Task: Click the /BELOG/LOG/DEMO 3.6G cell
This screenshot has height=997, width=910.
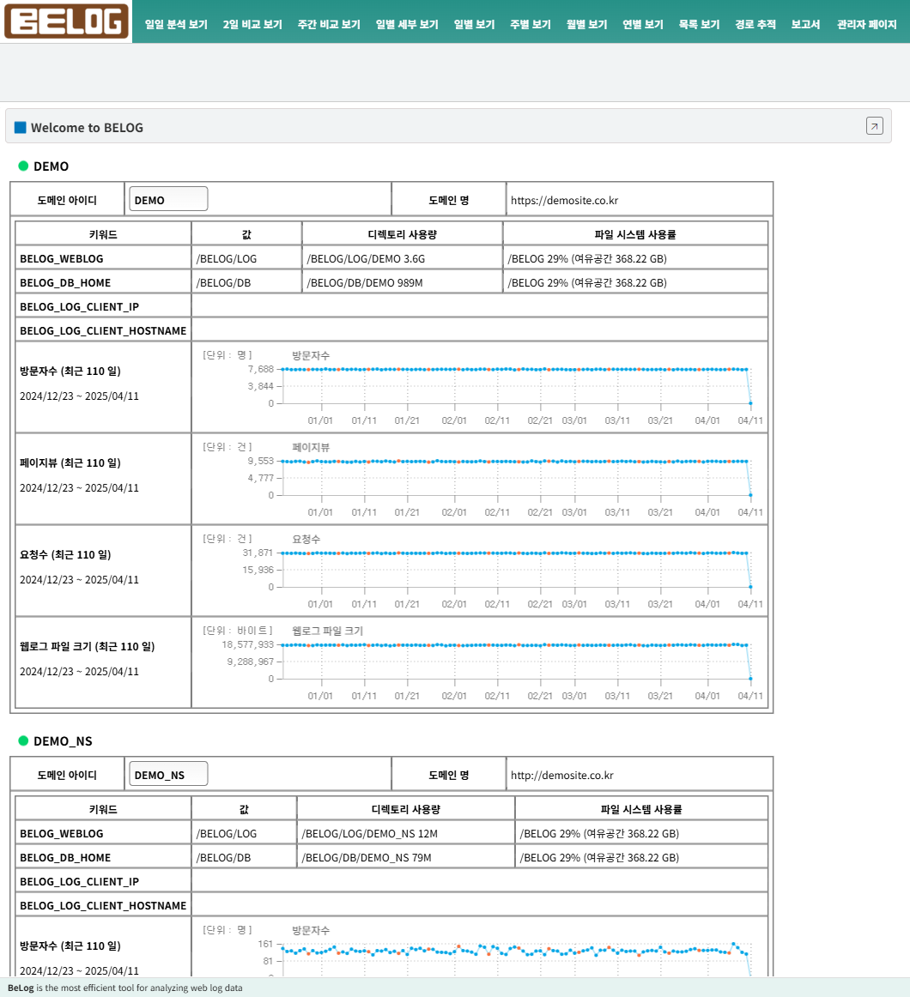Action: tap(402, 258)
